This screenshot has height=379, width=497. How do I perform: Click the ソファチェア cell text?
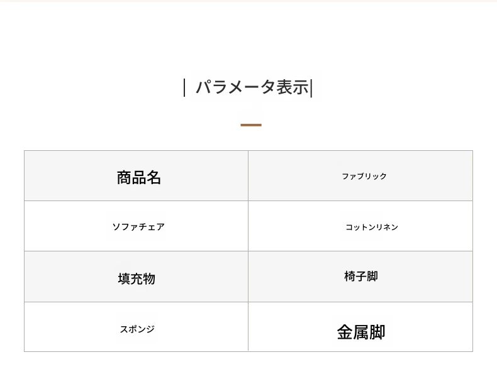pos(138,227)
